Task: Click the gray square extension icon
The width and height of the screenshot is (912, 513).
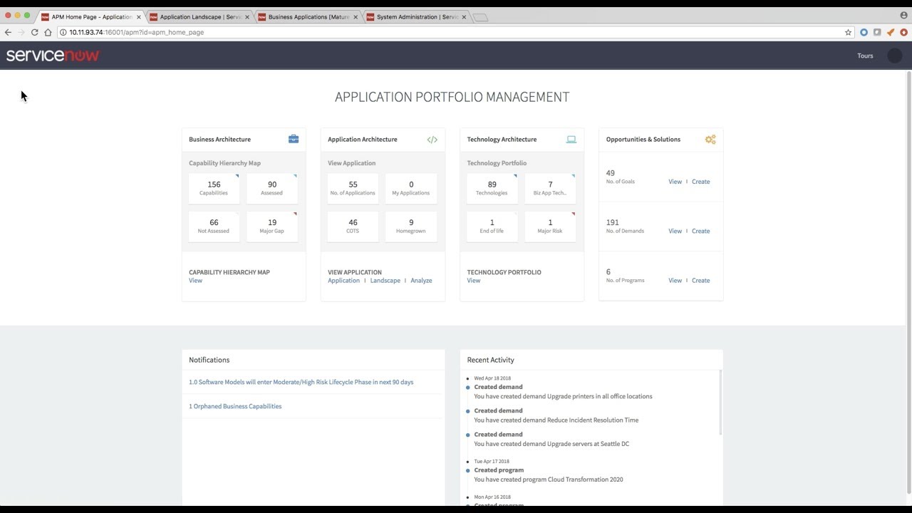Action: (x=877, y=32)
